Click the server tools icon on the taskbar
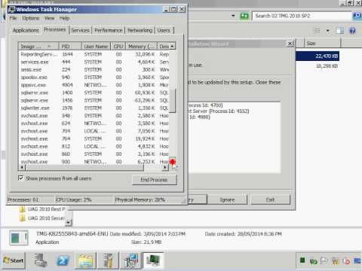Viewport: 362px width, 271px height. point(109,260)
